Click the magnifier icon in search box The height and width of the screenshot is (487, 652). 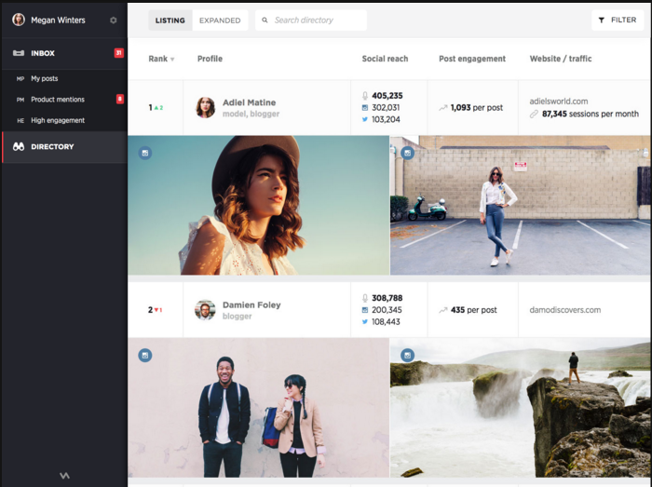pyautogui.click(x=265, y=20)
